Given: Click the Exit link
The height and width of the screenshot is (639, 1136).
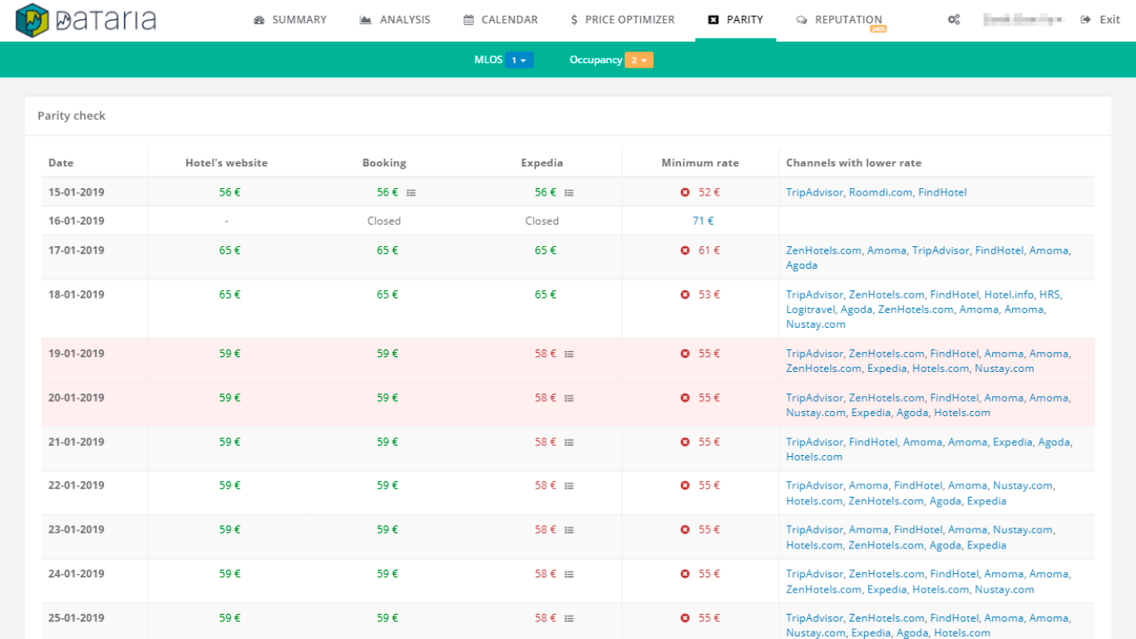Looking at the screenshot, I should (1100, 20).
